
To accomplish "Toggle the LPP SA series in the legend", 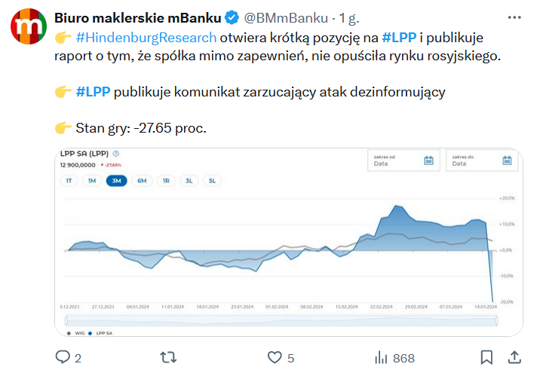I will click(x=100, y=332).
